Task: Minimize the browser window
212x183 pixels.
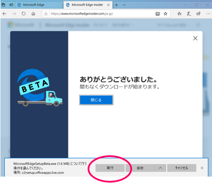Action: (x=185, y=5)
